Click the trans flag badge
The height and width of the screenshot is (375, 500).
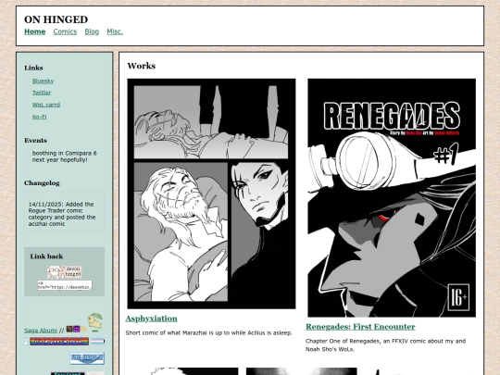[98, 342]
